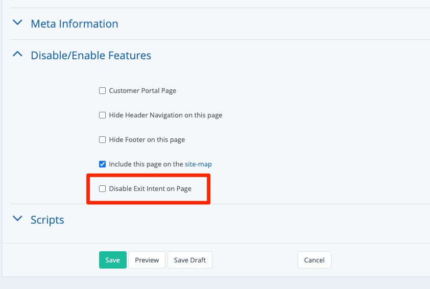Screen dimensions: 430x289
Task: Collapse the Disable/Enable Features chevron arrow
Action: click(18, 54)
